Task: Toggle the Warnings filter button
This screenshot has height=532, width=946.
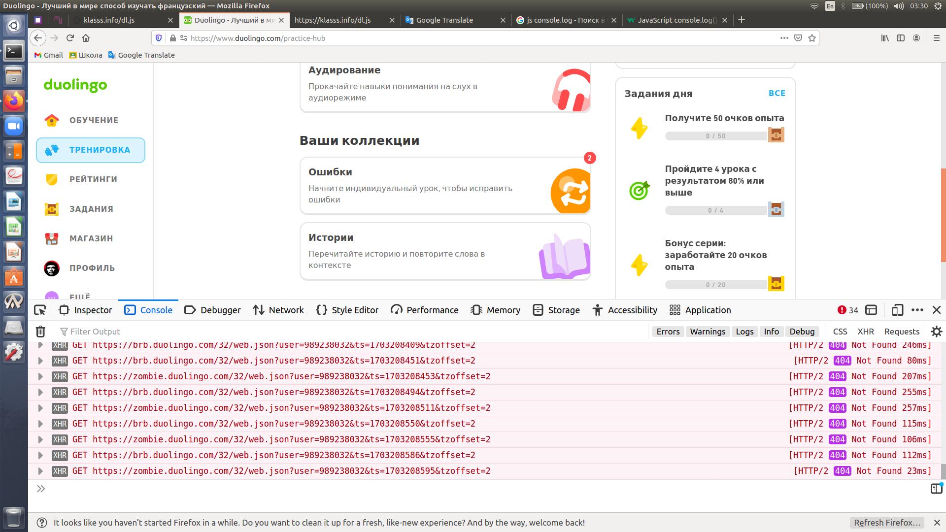Action: tap(708, 332)
